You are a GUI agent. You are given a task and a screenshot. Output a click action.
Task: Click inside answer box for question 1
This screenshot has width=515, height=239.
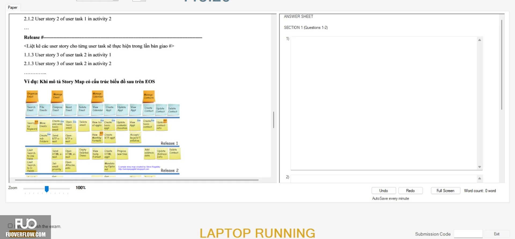(384, 103)
